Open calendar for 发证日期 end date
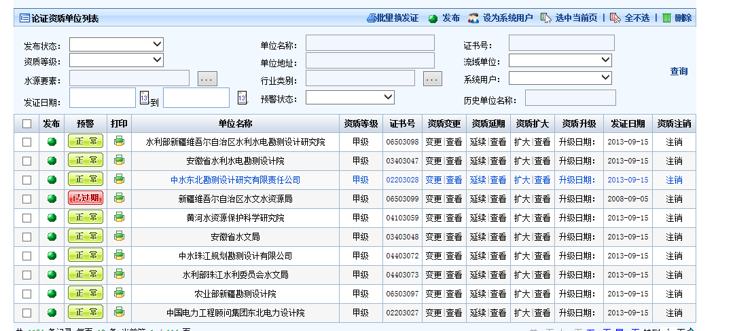Viewport: 735px width, 331px height. [x=242, y=98]
